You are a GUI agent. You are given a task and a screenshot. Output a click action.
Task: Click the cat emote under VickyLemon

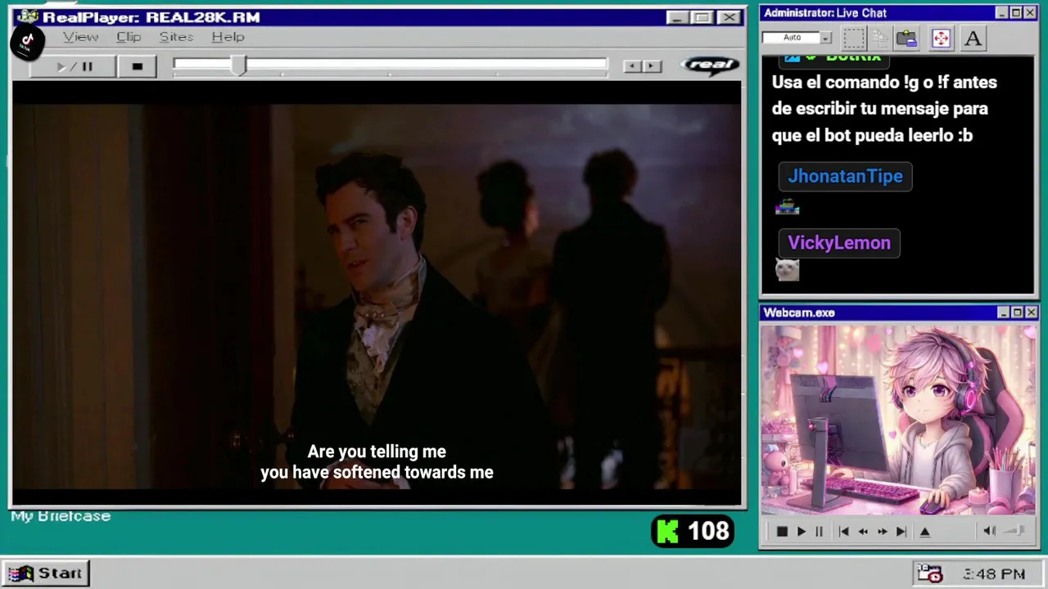(x=787, y=270)
